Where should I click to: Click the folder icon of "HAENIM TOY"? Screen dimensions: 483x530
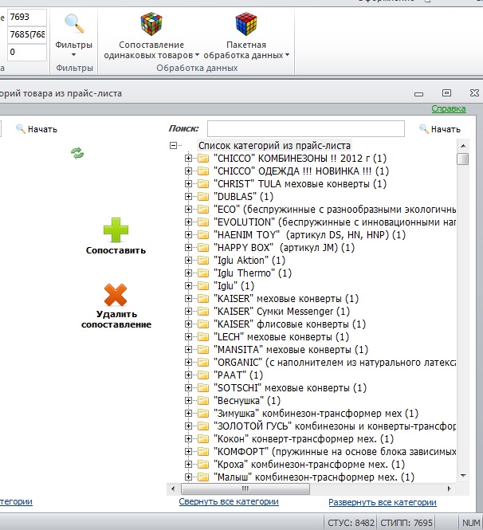(x=203, y=234)
